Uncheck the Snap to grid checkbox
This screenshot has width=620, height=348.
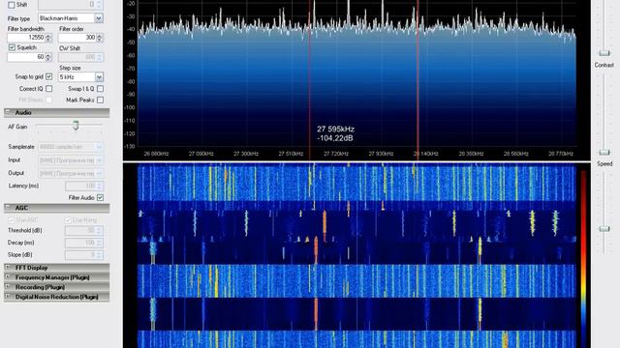tap(49, 76)
